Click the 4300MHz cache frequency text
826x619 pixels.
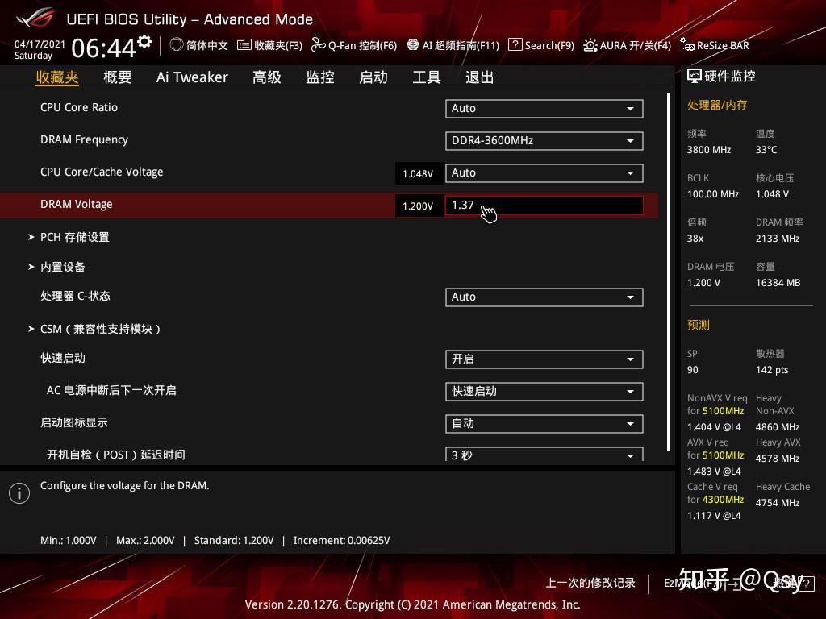[723, 500]
